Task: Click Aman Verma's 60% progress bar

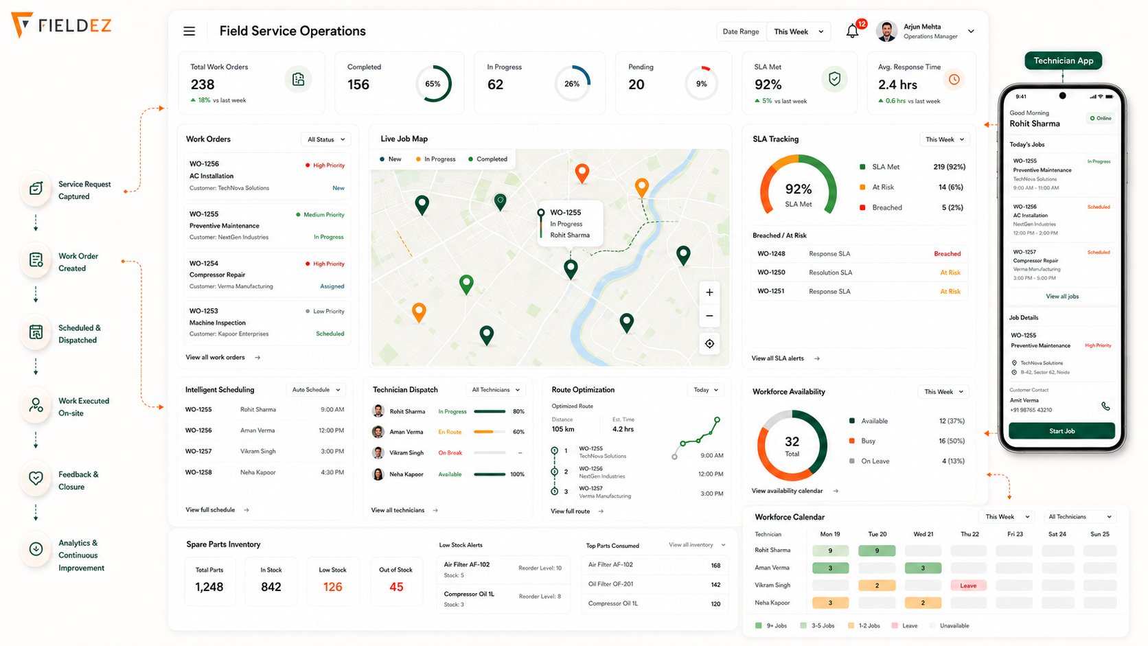Action: (x=490, y=432)
